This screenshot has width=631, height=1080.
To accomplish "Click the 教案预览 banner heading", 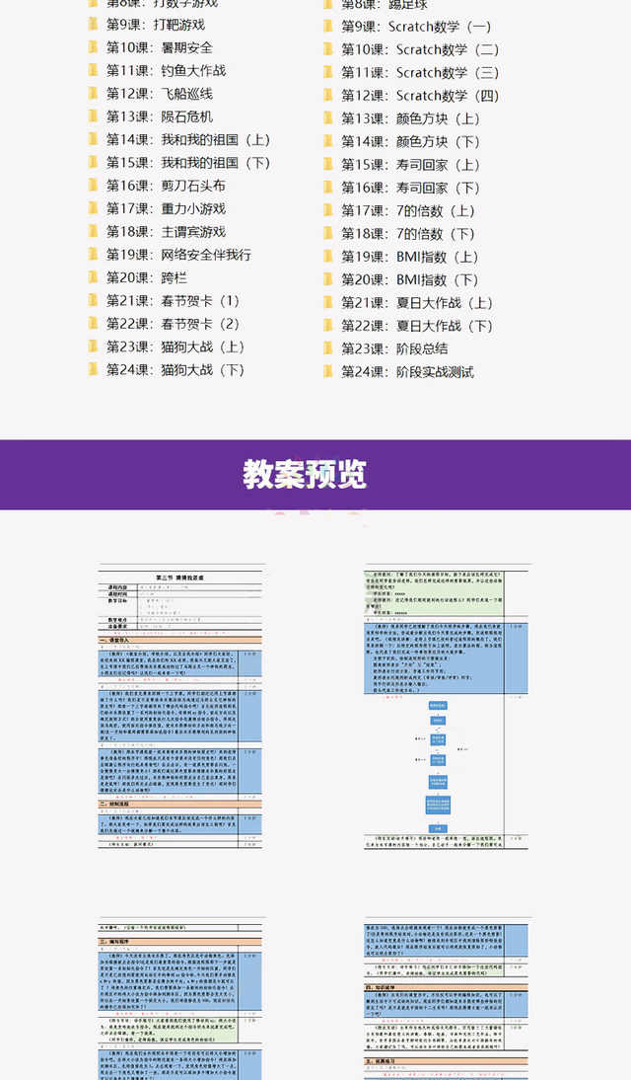I will tap(305, 475).
